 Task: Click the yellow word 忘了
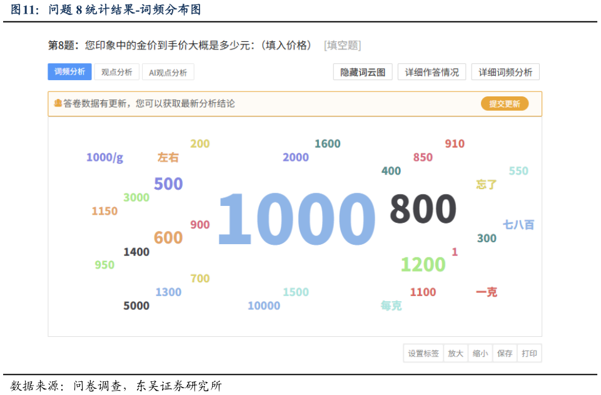487,185
